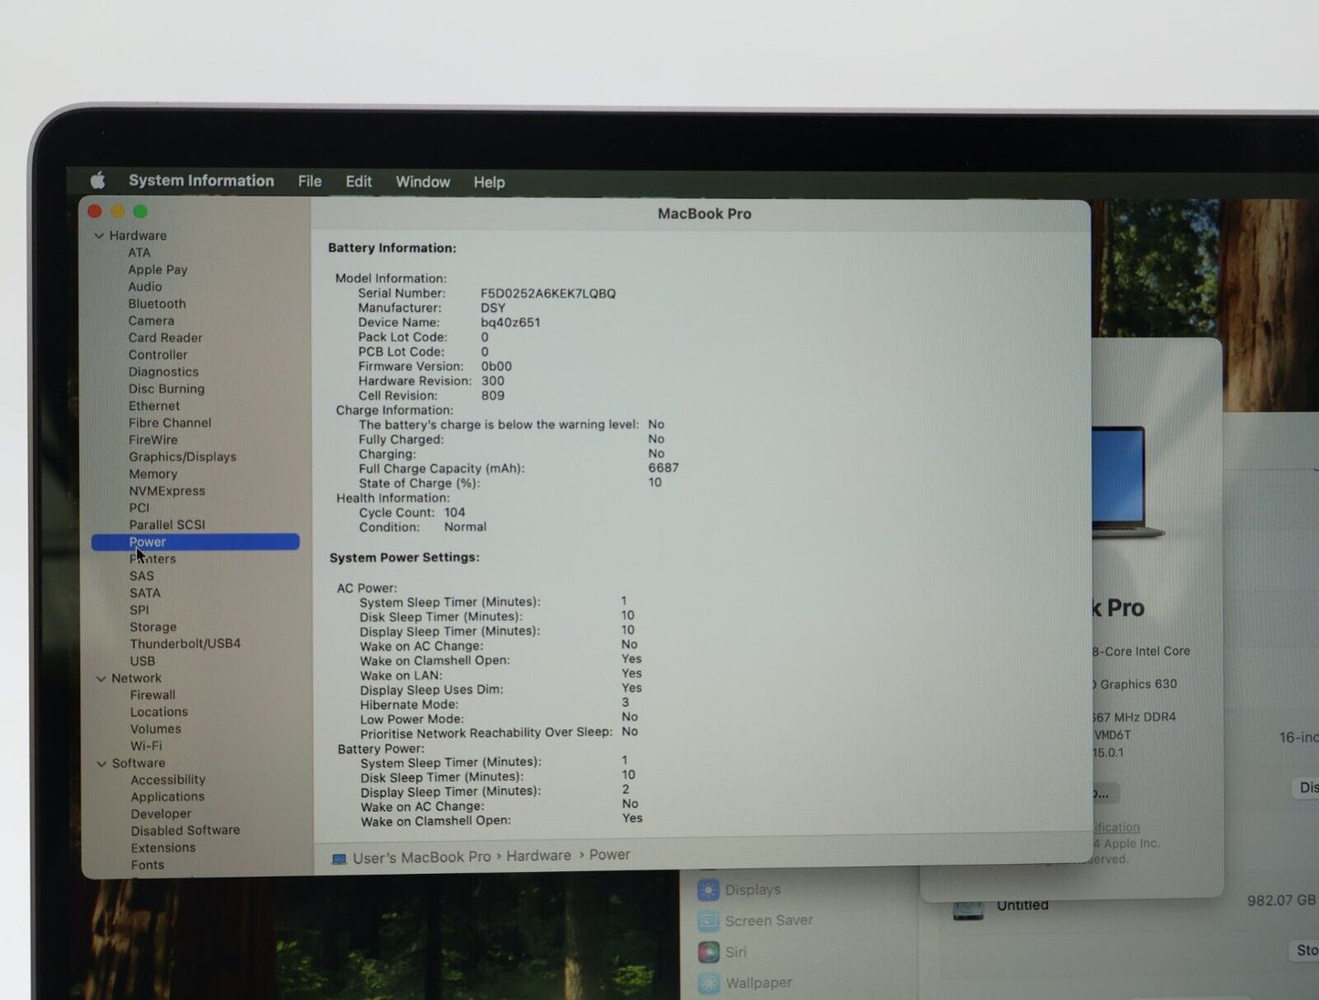Select Locations under Network
The height and width of the screenshot is (1000, 1319).
(x=159, y=712)
